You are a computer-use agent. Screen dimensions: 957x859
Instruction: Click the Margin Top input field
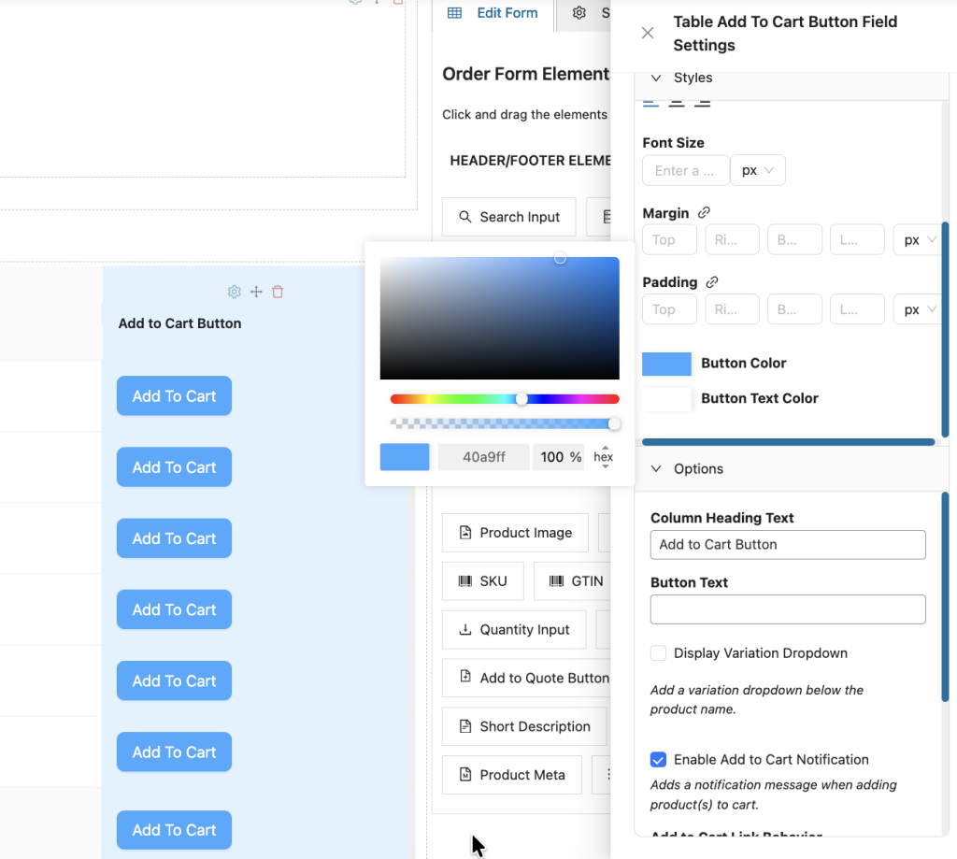coord(669,240)
